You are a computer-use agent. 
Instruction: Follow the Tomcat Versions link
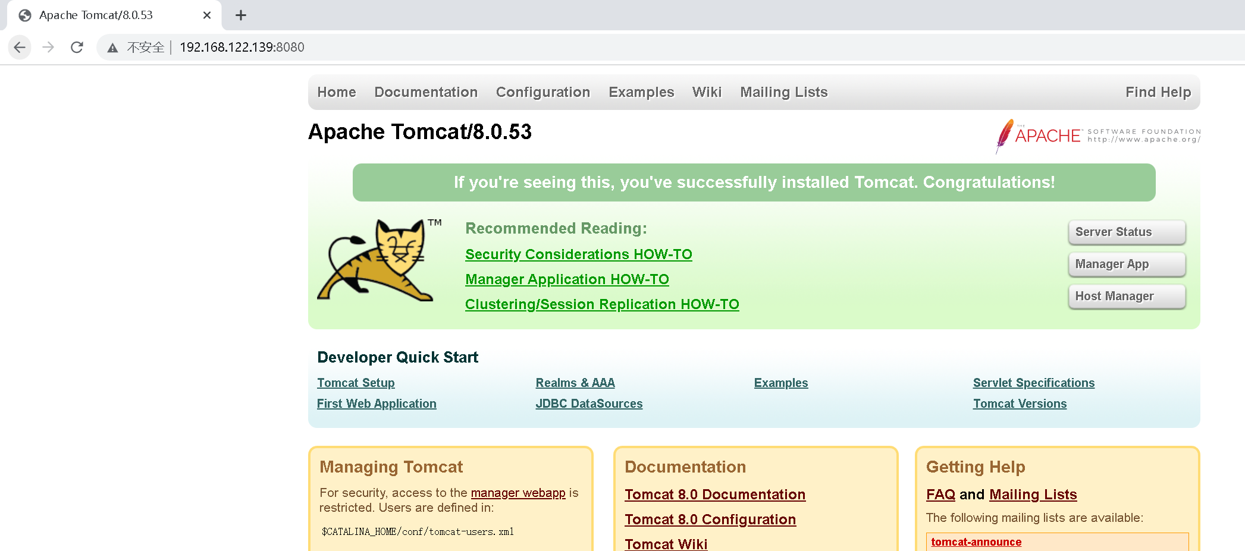coord(1020,404)
